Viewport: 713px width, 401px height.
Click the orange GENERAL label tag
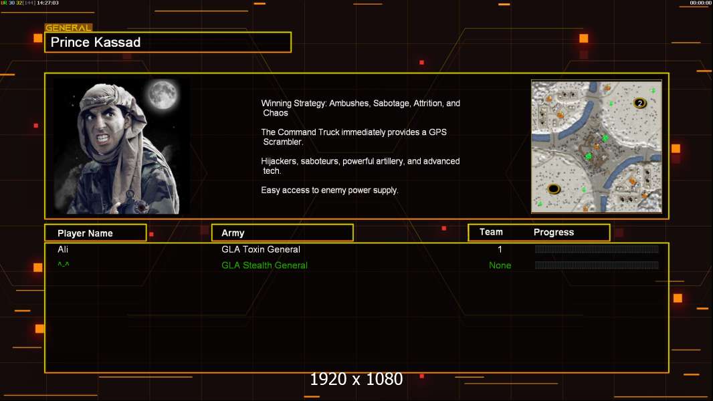point(68,27)
